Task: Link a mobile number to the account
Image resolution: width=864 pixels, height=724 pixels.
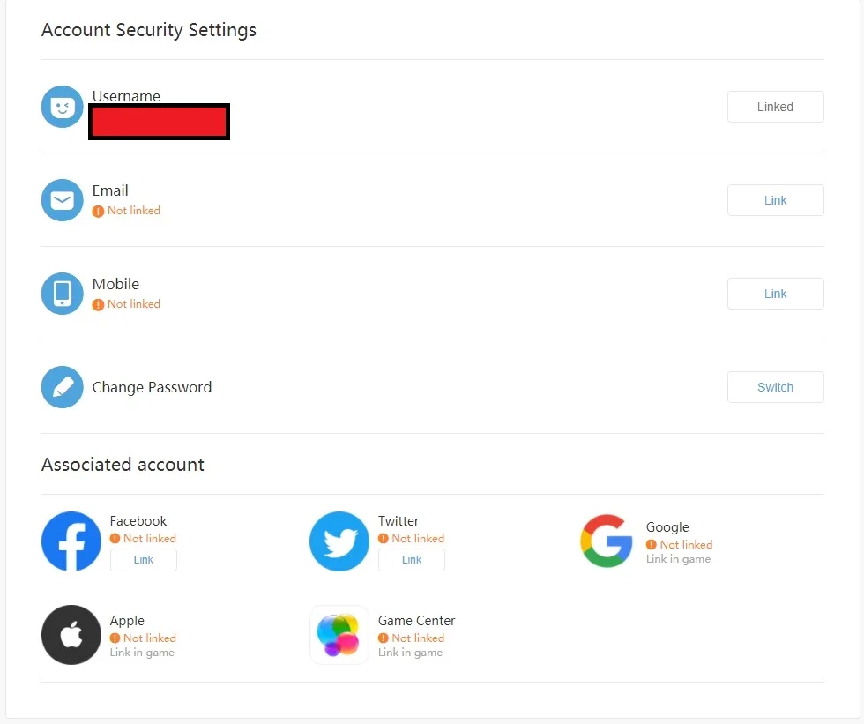Action: point(775,294)
